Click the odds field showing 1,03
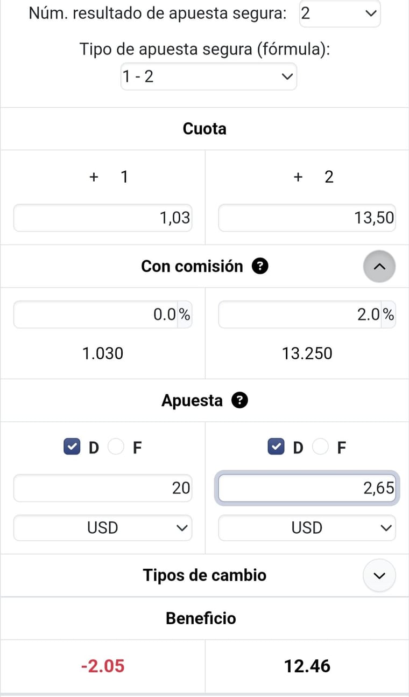The width and height of the screenshot is (409, 697). [x=102, y=218]
